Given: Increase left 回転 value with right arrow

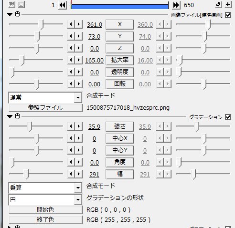Looking at the screenshot, I should (x=79, y=84).
